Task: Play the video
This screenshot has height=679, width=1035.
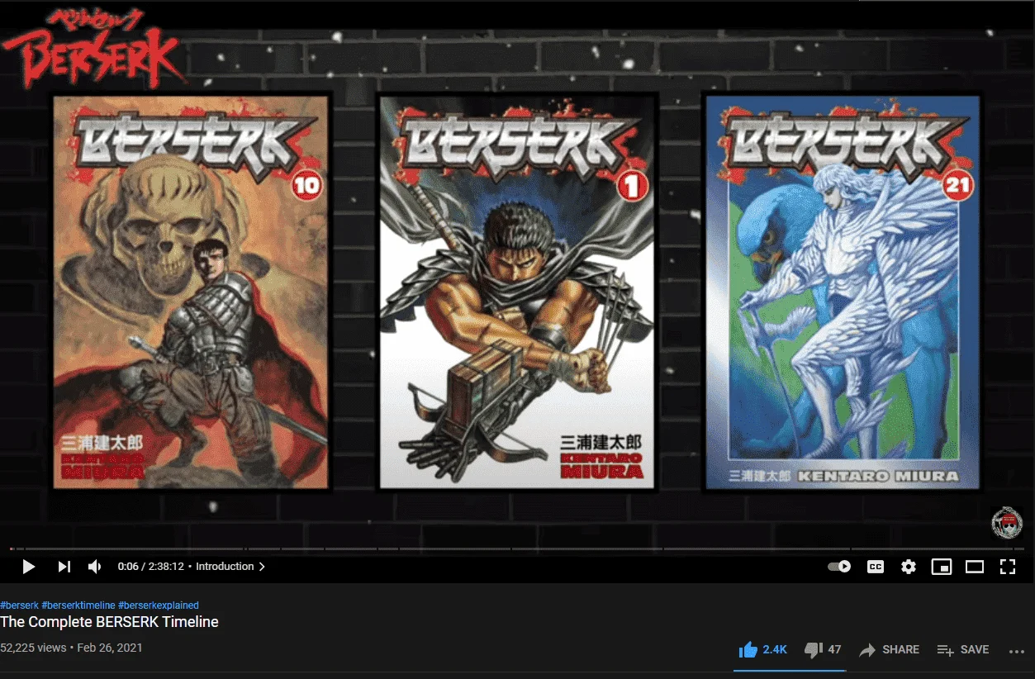Action: [28, 567]
